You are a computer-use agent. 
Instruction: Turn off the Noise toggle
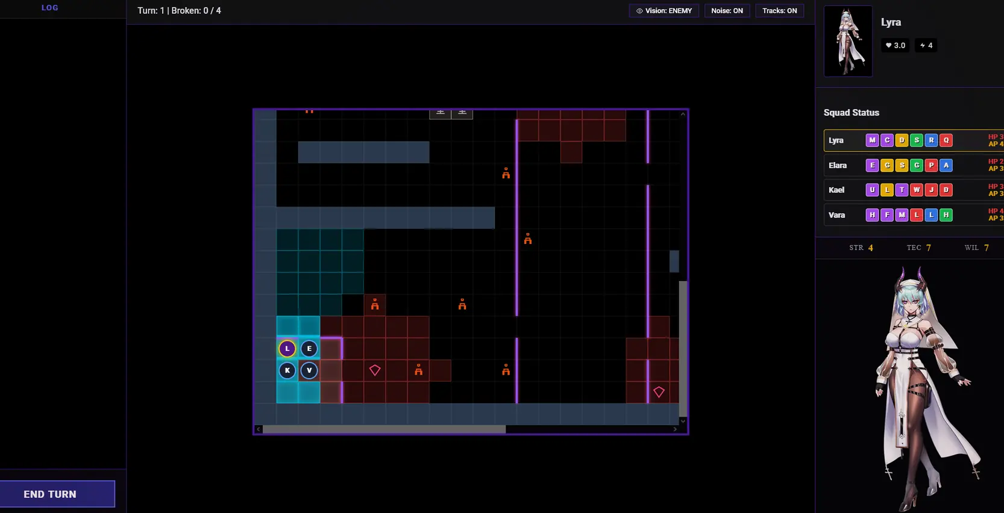coord(727,11)
